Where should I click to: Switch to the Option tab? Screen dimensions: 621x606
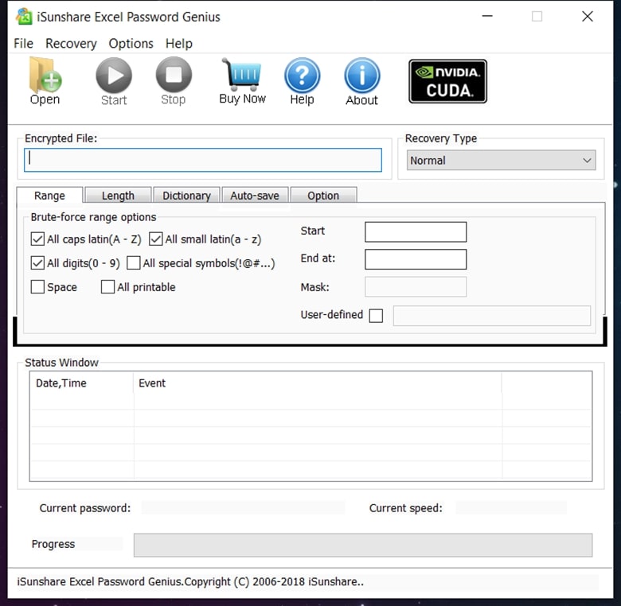coord(323,196)
